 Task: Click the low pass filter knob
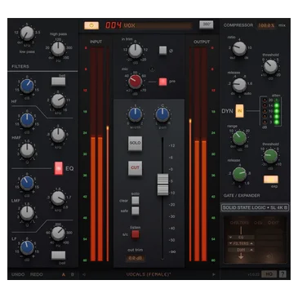tap(27, 33)
